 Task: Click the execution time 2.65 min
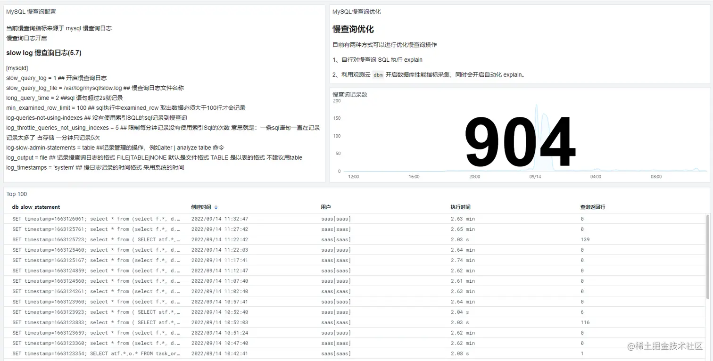coord(463,229)
